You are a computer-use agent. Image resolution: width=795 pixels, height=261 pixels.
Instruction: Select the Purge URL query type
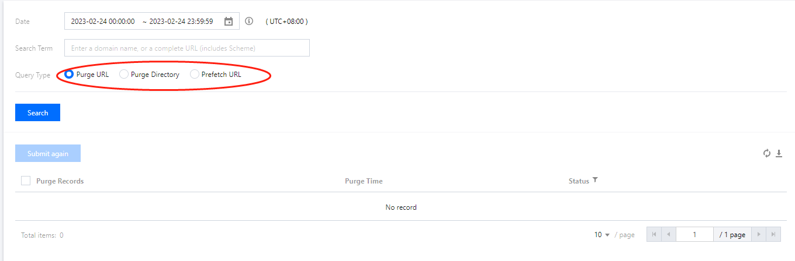tap(70, 75)
